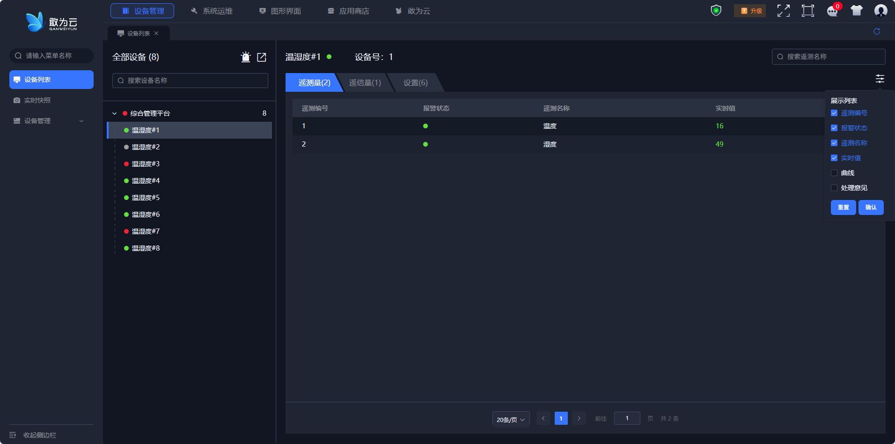Enable the 曲线 column checkbox
Screen dimensions: 895x444
834,173
